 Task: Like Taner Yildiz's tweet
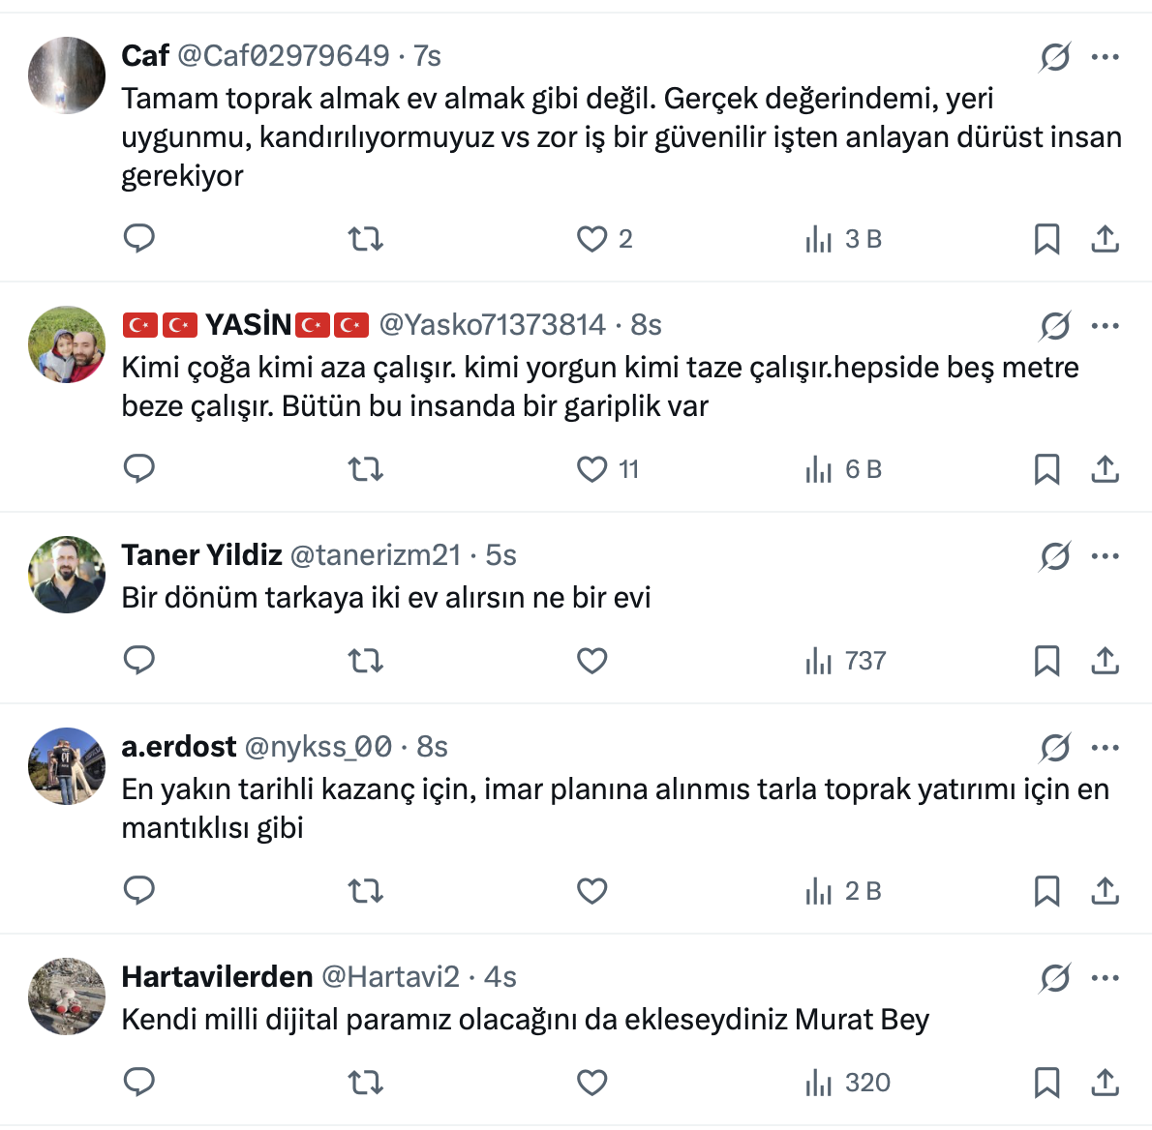[591, 661]
